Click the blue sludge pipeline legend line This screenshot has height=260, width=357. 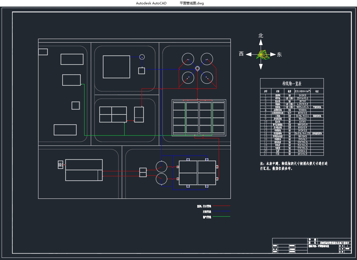pyautogui.click(x=221, y=211)
